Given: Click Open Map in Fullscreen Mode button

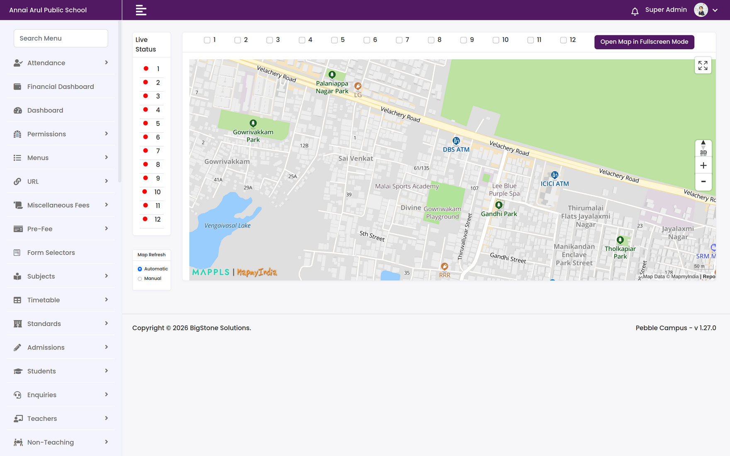Looking at the screenshot, I should click(644, 42).
